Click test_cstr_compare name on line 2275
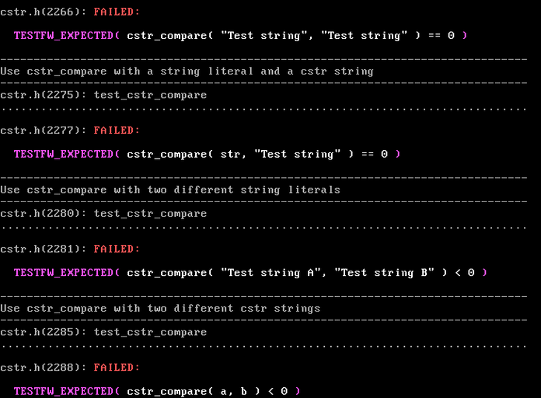This screenshot has height=398, width=541. (x=150, y=96)
